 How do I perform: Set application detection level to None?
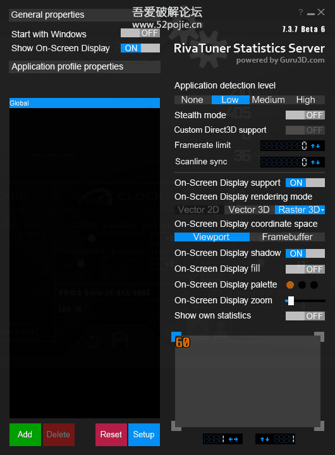tap(193, 100)
